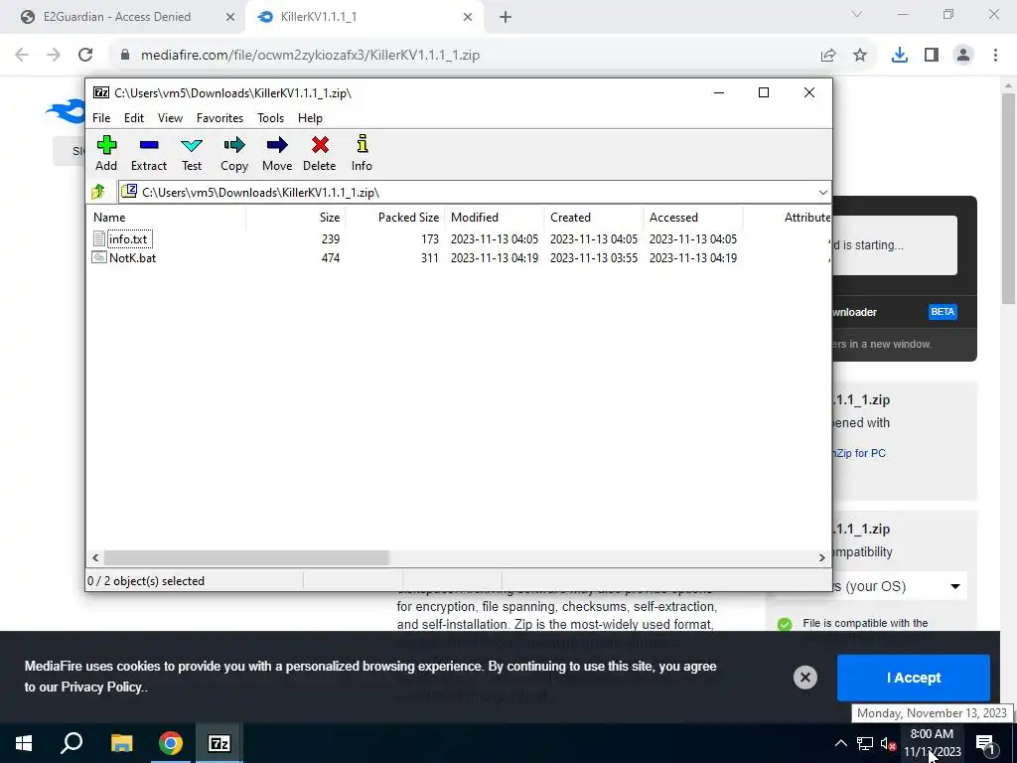Bookmark this page with the star icon
1017x763 pixels.
[860, 56]
